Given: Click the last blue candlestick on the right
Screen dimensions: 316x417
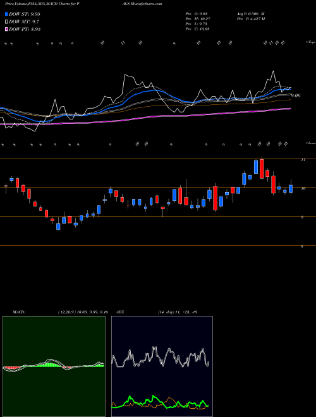Looking at the screenshot, I should [291, 188].
